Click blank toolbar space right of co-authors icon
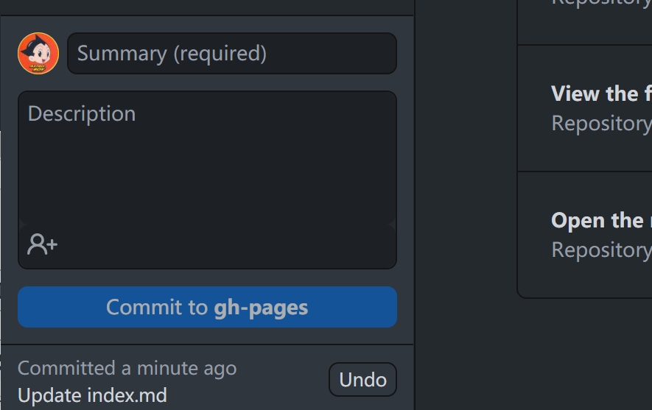This screenshot has width=652, height=410. [221, 244]
